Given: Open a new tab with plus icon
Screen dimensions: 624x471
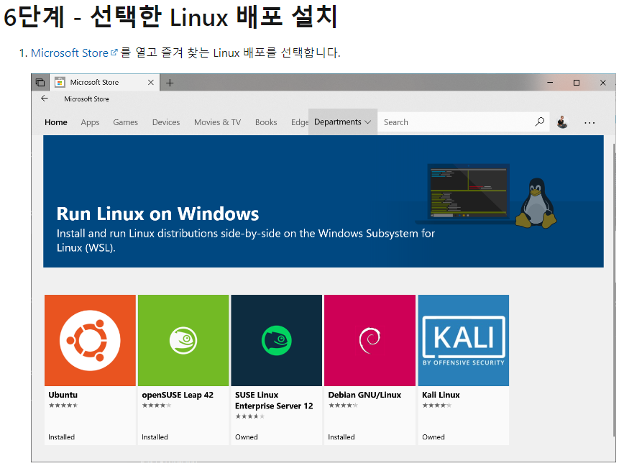Looking at the screenshot, I should pyautogui.click(x=170, y=83).
